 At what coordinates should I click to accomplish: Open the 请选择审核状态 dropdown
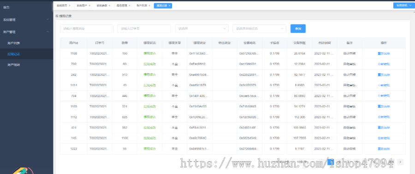tap(259, 29)
